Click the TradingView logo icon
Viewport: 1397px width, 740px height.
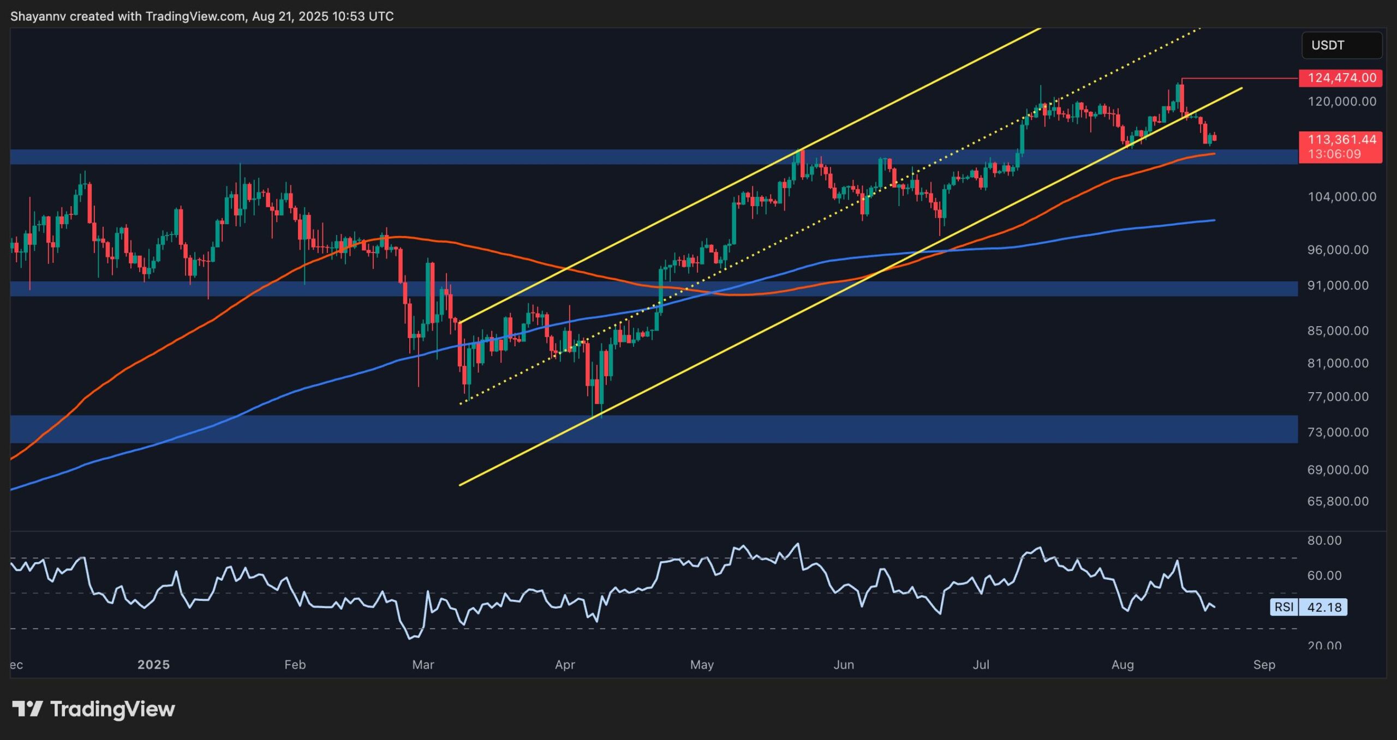coord(27,709)
